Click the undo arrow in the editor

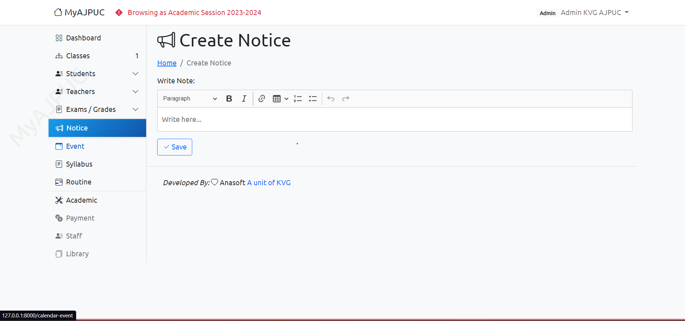point(331,99)
